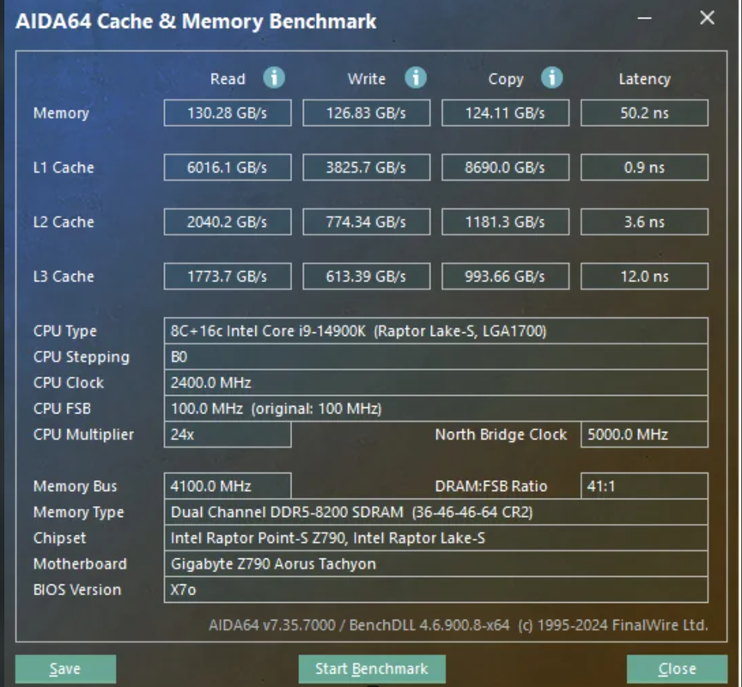
Task: Select L1 Cache read 6016.1 GB/s
Action: [x=228, y=167]
